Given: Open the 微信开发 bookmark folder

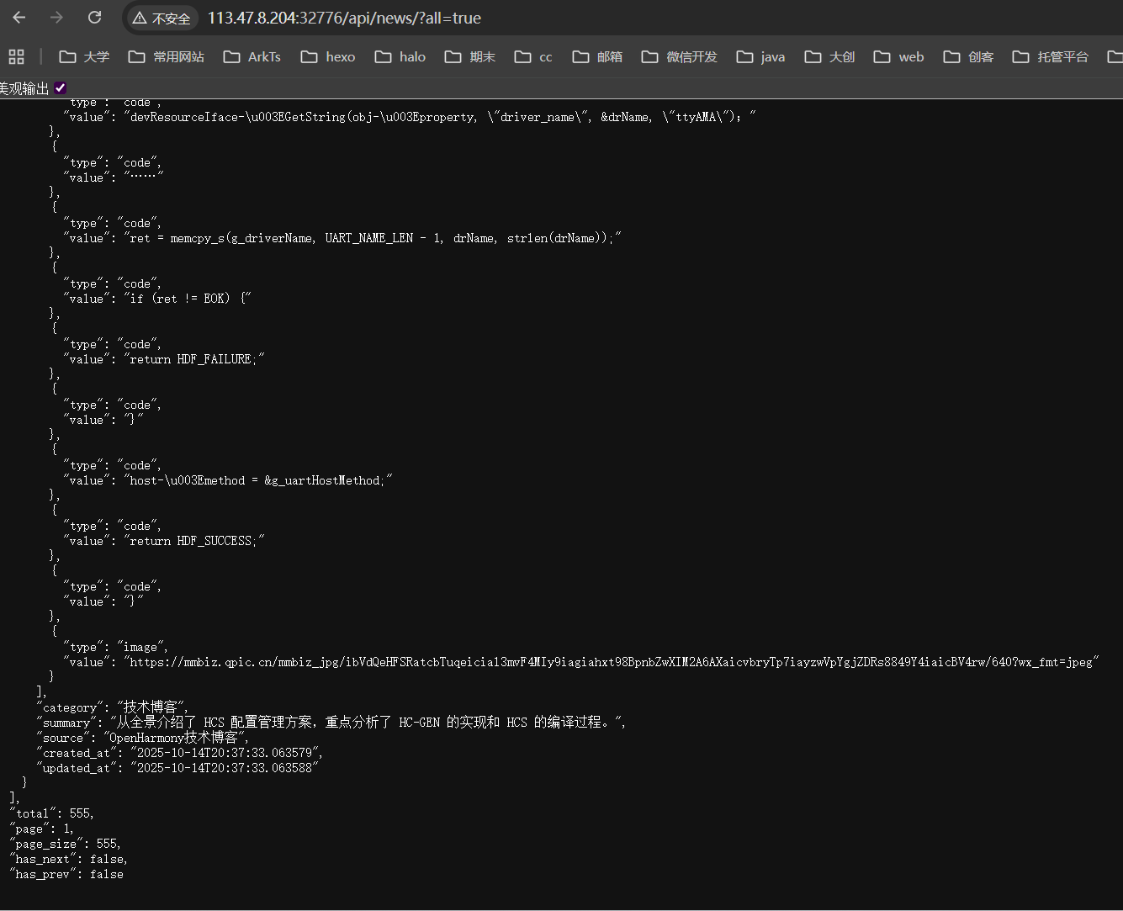Looking at the screenshot, I should (x=679, y=56).
